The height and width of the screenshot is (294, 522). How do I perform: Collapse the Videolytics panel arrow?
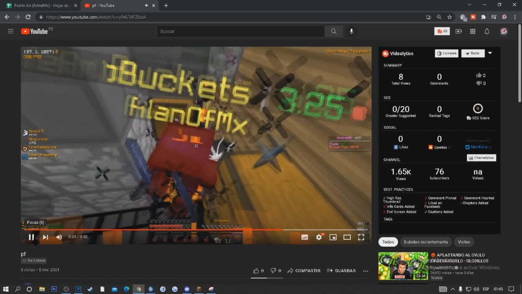[490, 53]
